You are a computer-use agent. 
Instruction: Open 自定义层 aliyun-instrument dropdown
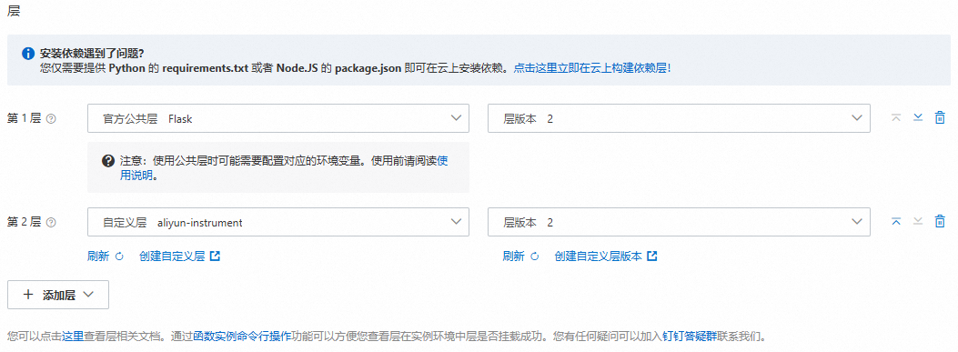click(x=278, y=223)
